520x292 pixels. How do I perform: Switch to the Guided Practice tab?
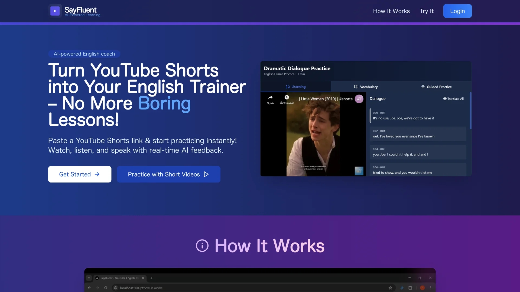tap(436, 87)
